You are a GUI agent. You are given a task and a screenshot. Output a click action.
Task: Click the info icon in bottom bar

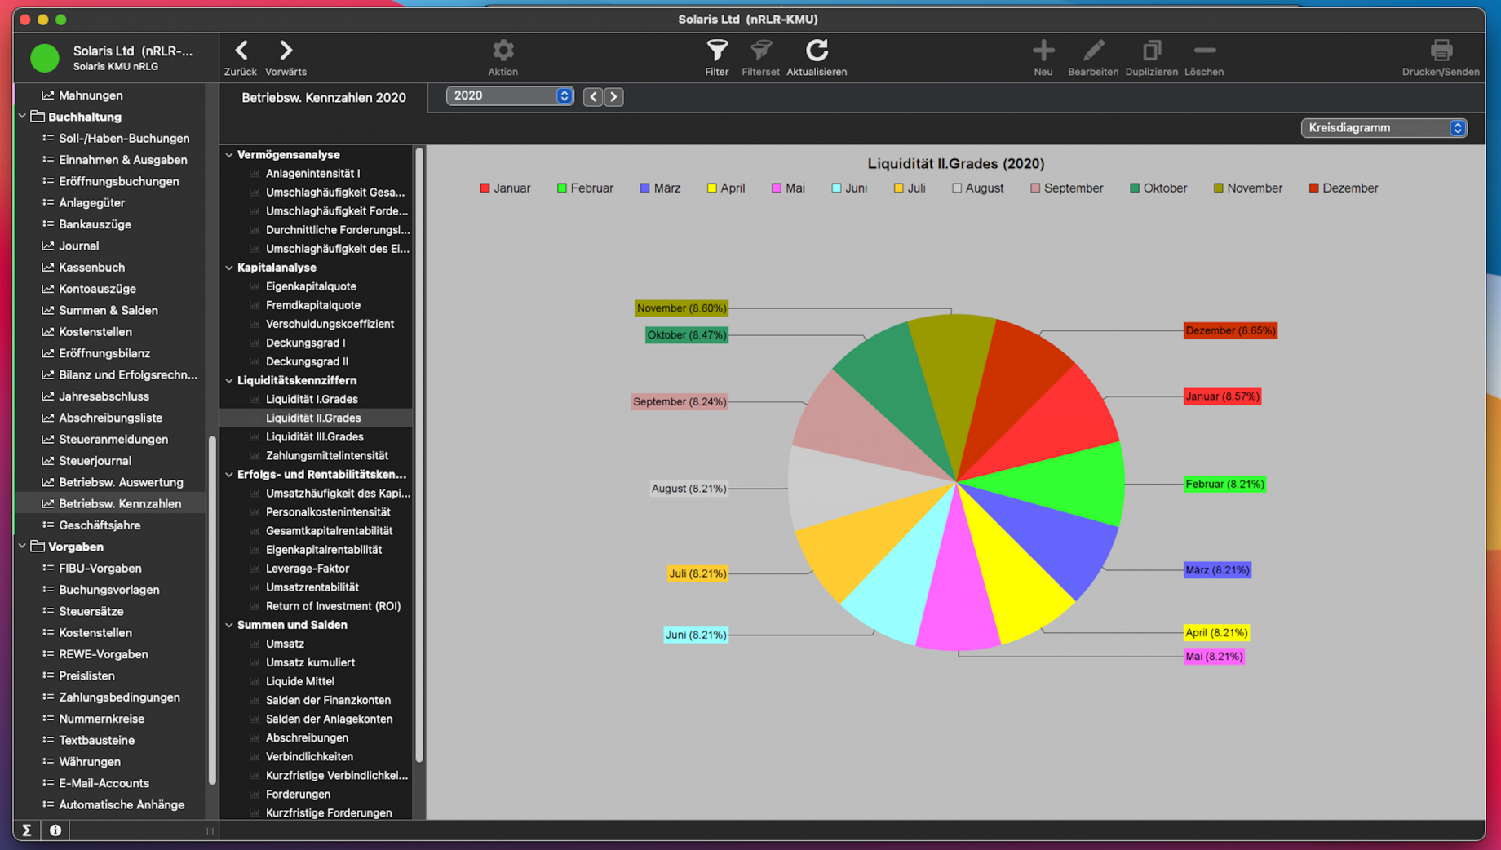55,830
